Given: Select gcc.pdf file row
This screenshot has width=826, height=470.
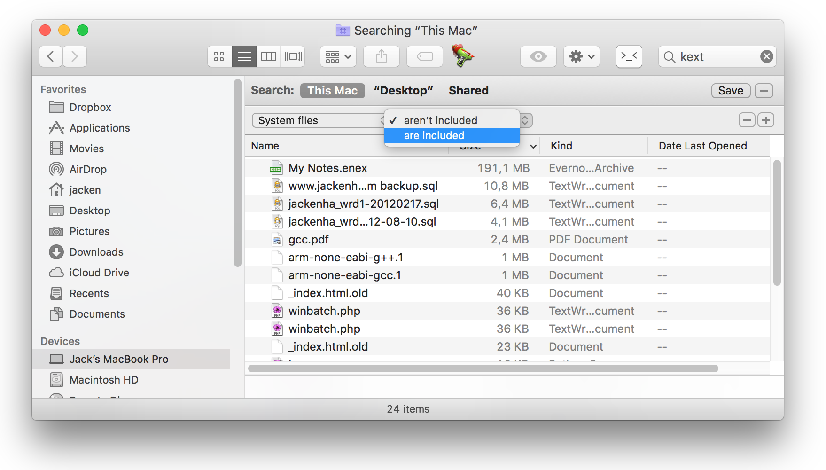Looking at the screenshot, I should click(507, 239).
